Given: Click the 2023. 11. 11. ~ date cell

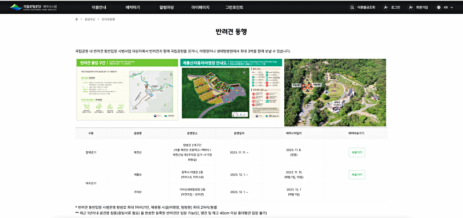Looking at the screenshot, I should point(239,152).
